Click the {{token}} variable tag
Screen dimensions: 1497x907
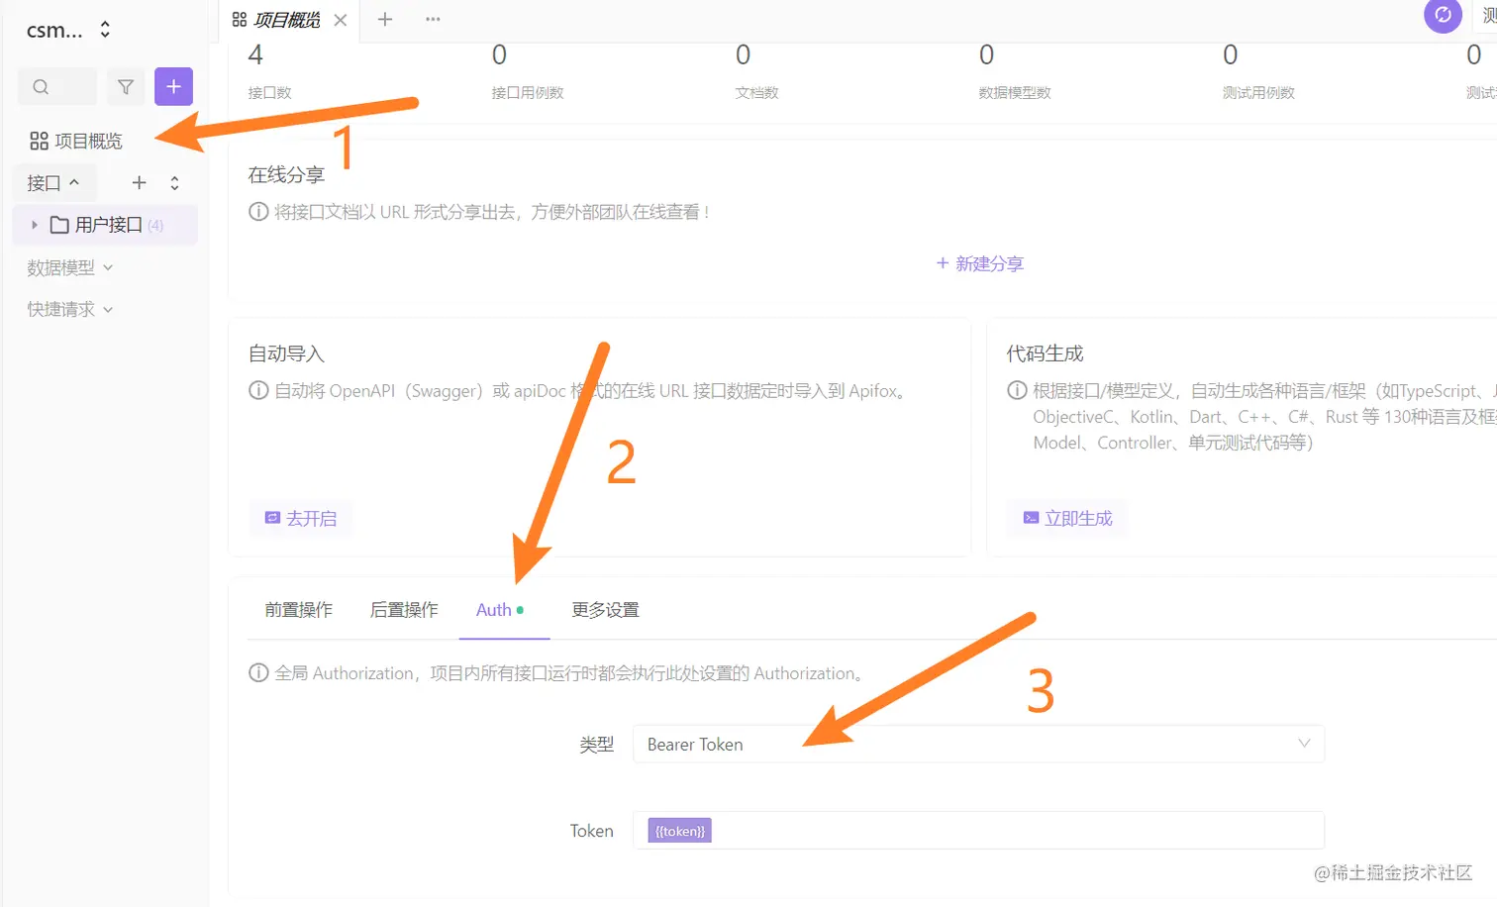(680, 831)
